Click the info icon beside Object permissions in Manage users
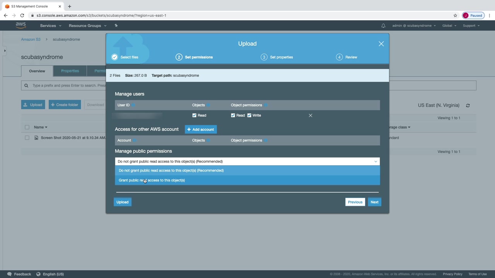 [266, 105]
